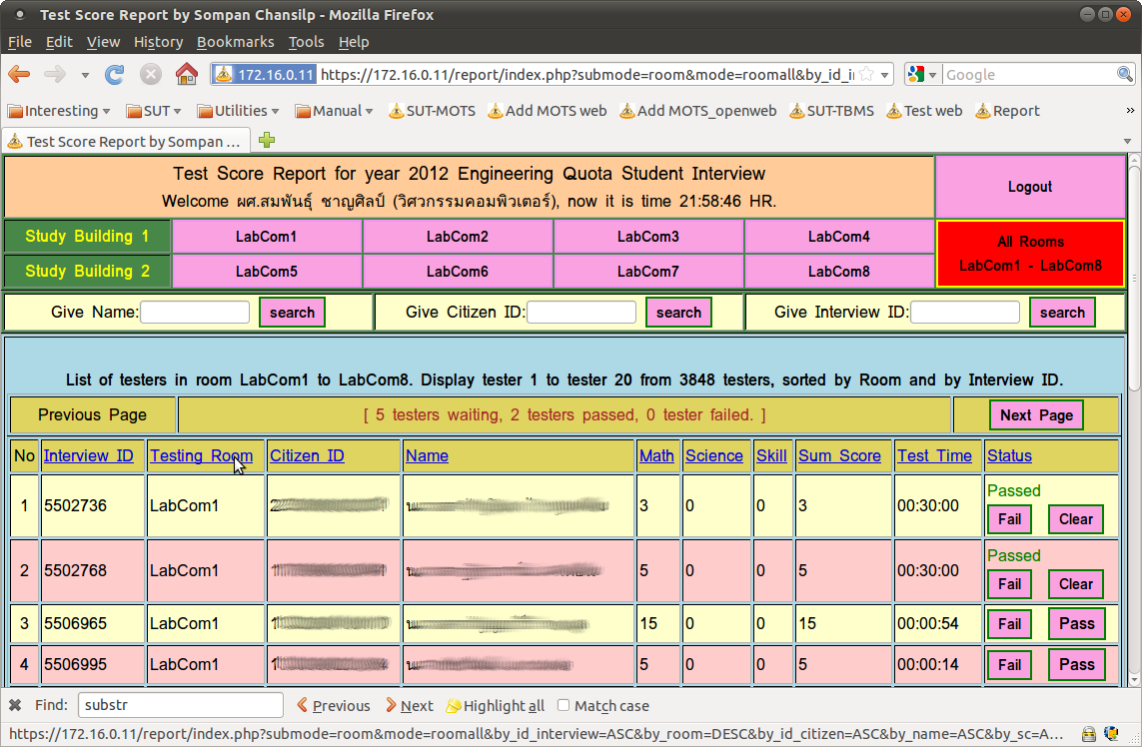Open the View menu

click(103, 42)
